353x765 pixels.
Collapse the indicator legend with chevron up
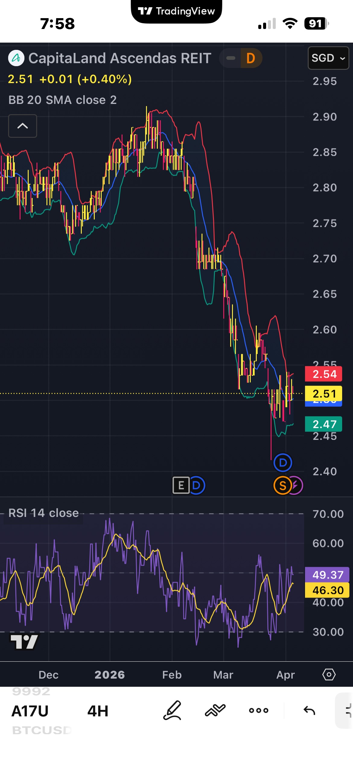tap(23, 126)
